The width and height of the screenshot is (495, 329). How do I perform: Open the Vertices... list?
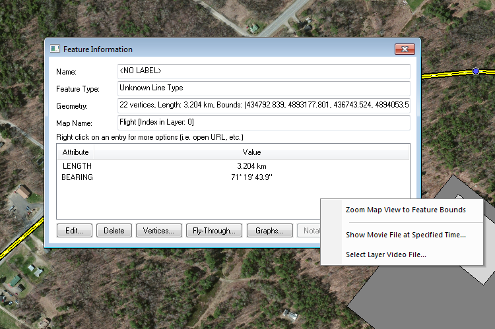(159, 231)
